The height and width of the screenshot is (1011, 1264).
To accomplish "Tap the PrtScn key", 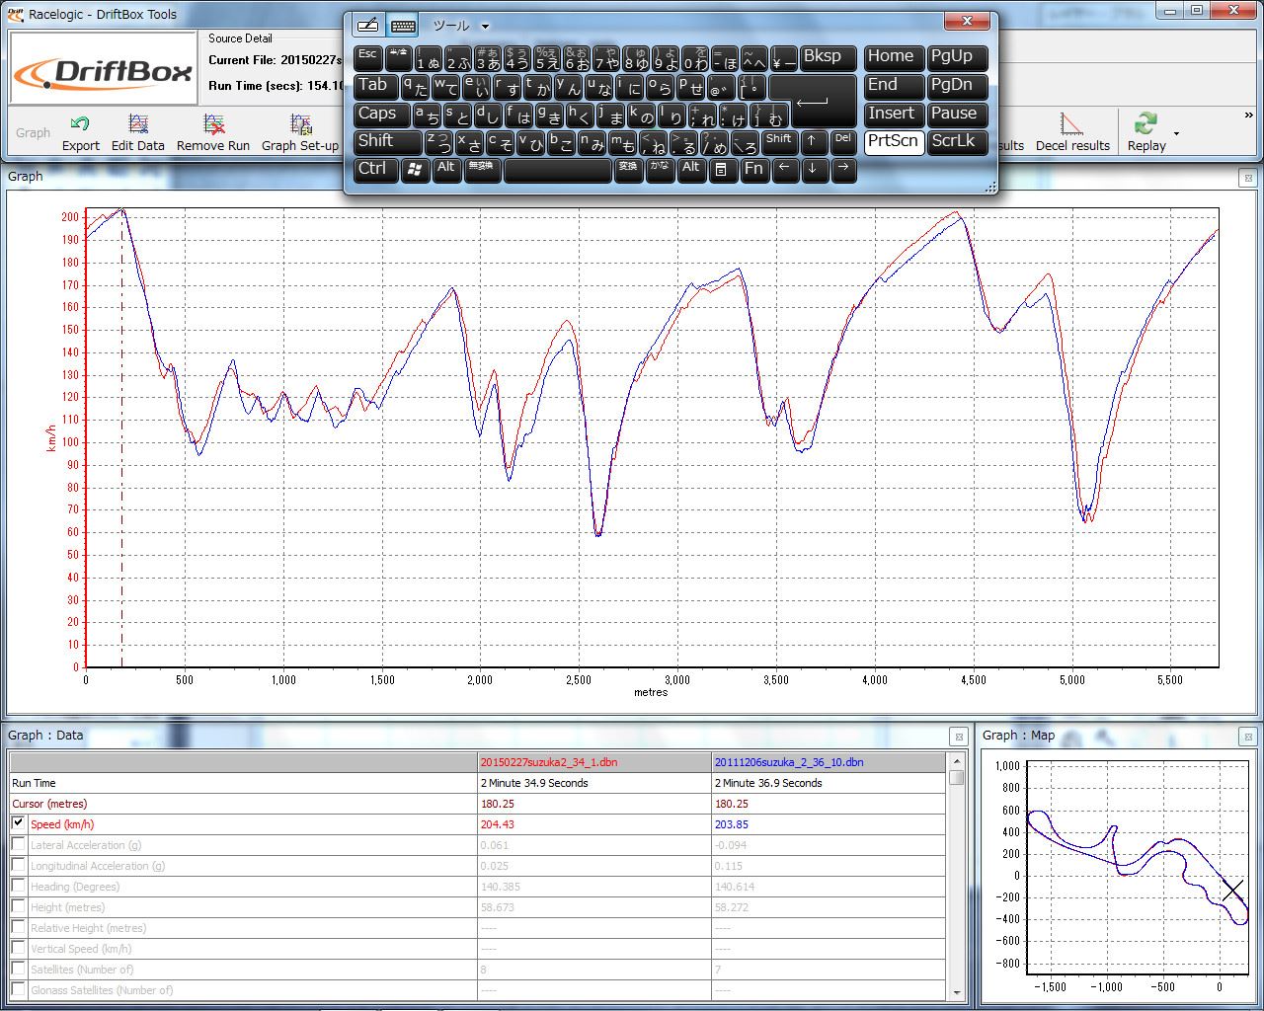I will tap(894, 141).
